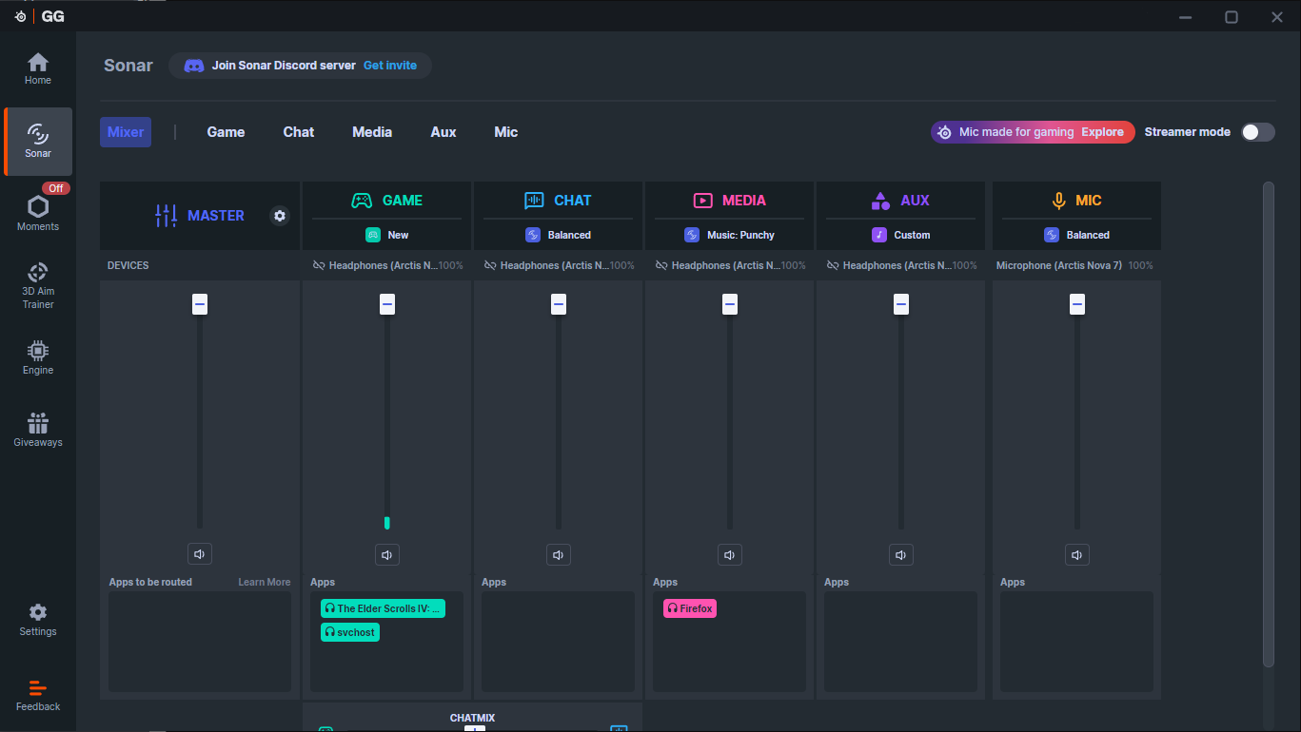Open the Giveaways page
1301x732 pixels.
(38, 430)
